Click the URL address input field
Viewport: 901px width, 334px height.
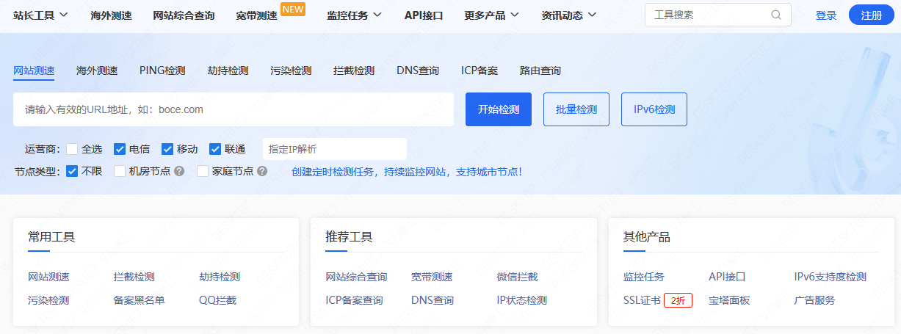[x=234, y=109]
